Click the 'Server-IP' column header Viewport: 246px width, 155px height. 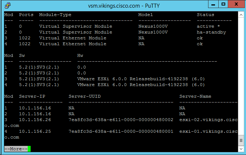32,96
